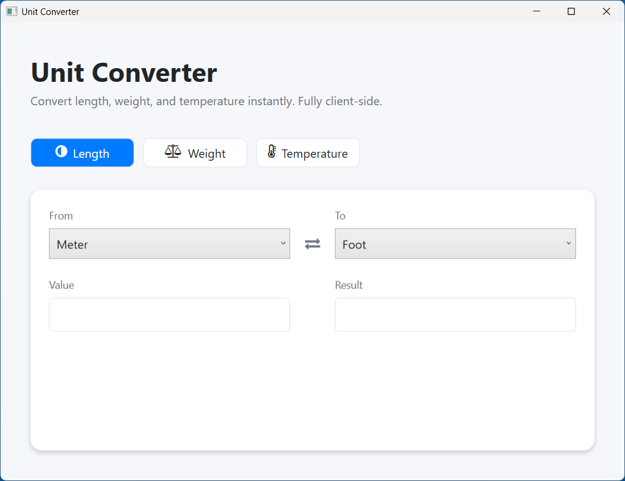Click the chevron on the To dropdown
Image resolution: width=625 pixels, height=481 pixels.
[568, 243]
